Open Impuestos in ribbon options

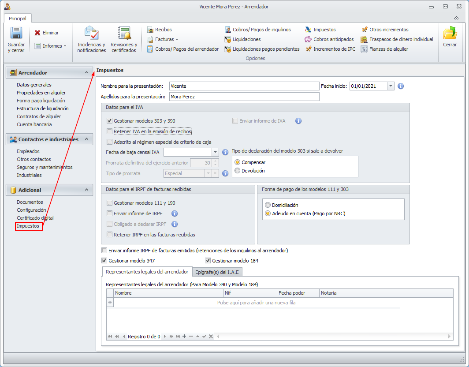click(x=320, y=30)
